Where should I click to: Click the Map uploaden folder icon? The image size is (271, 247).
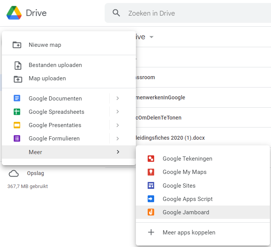click(x=18, y=79)
